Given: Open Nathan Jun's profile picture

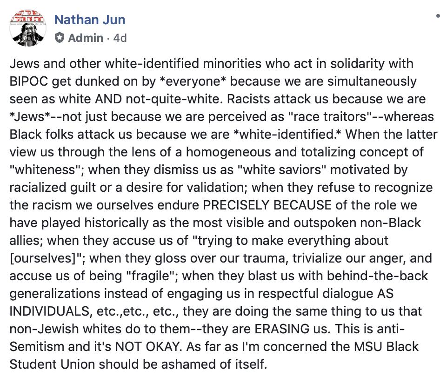Looking at the screenshot, I should coord(28,28).
